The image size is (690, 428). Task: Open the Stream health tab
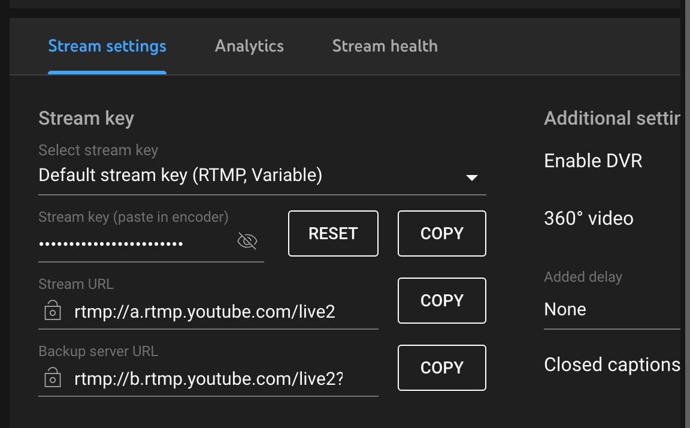point(385,46)
